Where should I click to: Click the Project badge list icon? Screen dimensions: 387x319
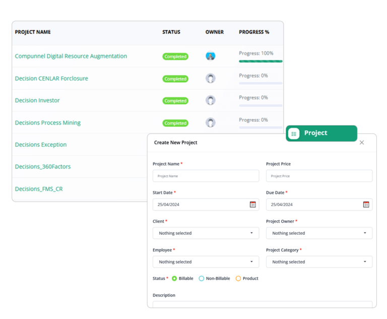coord(294,134)
